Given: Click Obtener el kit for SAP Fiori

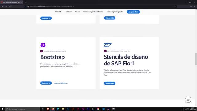Looking at the screenshot, I should 110,83.
